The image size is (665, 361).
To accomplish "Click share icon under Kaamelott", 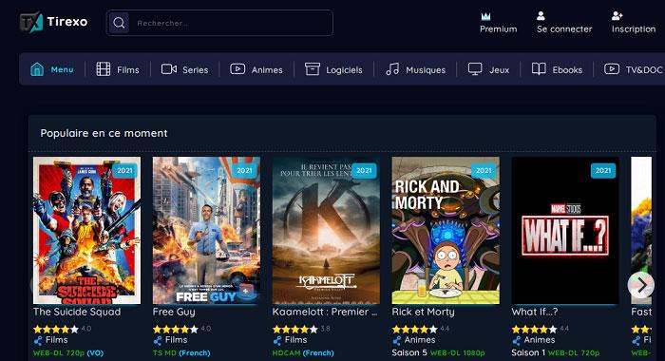I will coord(277,340).
